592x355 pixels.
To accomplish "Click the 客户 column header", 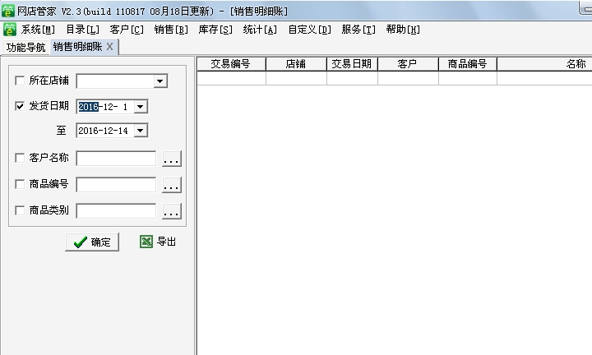I will point(408,64).
